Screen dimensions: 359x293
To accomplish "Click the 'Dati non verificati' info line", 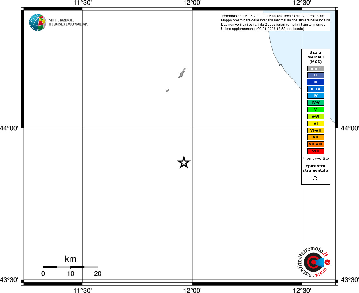I will [x=273, y=25].
